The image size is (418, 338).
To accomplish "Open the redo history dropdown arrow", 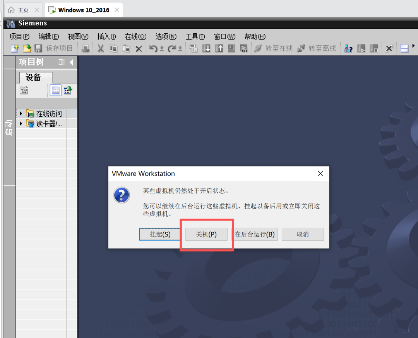I will (180, 48).
